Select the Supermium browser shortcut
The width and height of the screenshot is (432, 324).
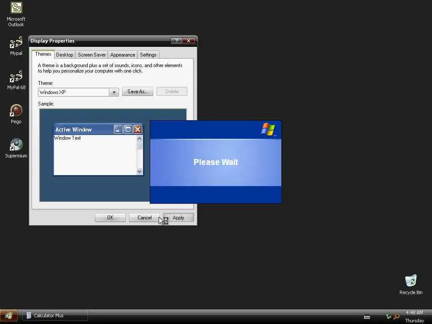(16, 148)
